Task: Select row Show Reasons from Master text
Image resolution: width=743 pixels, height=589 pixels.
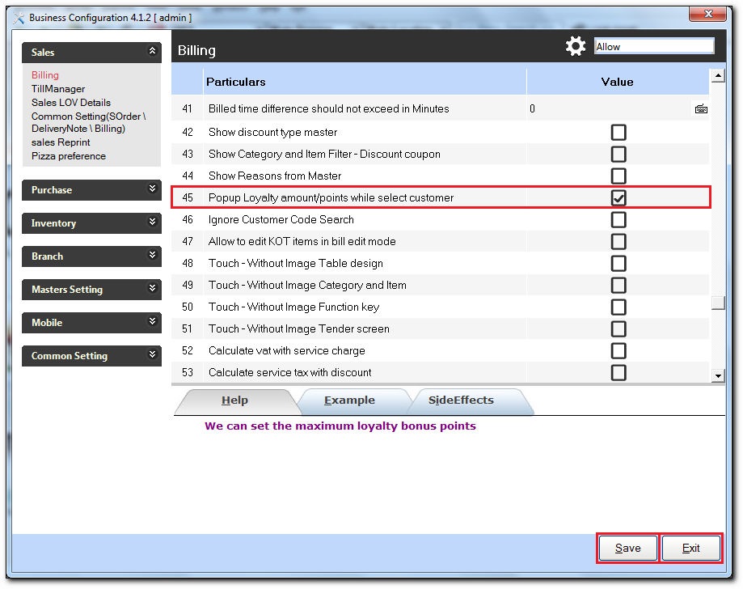Action: pyautogui.click(x=275, y=176)
